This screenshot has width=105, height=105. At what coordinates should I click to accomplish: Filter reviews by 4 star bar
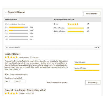click(x=18, y=30)
